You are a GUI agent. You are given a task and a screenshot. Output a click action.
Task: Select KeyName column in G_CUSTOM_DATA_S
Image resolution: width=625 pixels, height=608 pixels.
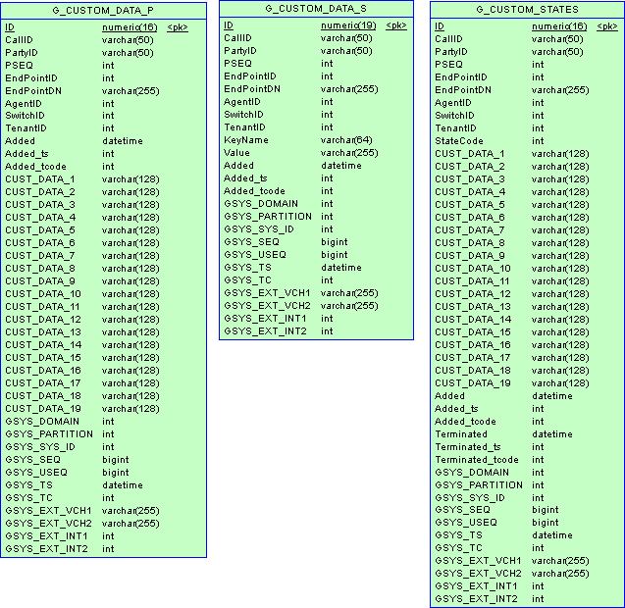(x=246, y=140)
